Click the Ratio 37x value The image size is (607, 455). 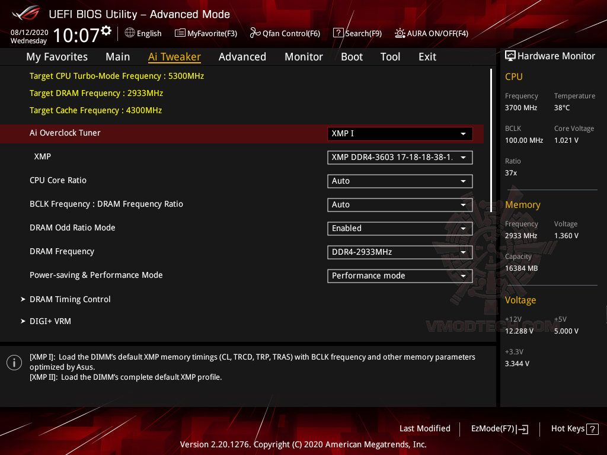pos(510,173)
